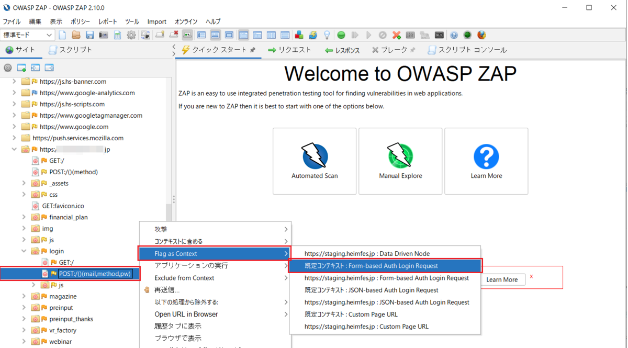Click the import context icon in the sites panel
628x348 pixels.
tap(35, 68)
